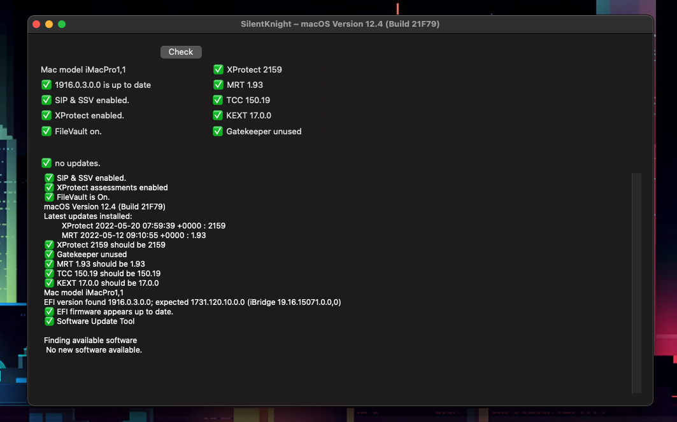This screenshot has width=677, height=422.
Task: Click the EFI version found 1916.0.3.0.0 line
Action: tap(192, 302)
